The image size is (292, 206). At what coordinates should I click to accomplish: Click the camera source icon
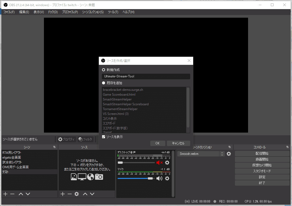pyautogui.click(x=99, y=177)
